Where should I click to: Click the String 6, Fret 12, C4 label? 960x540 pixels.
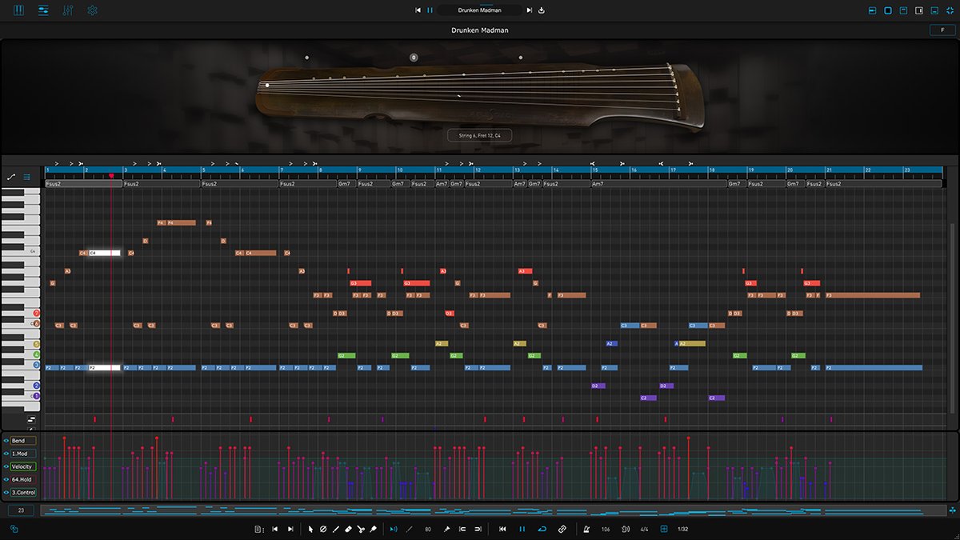(480, 136)
